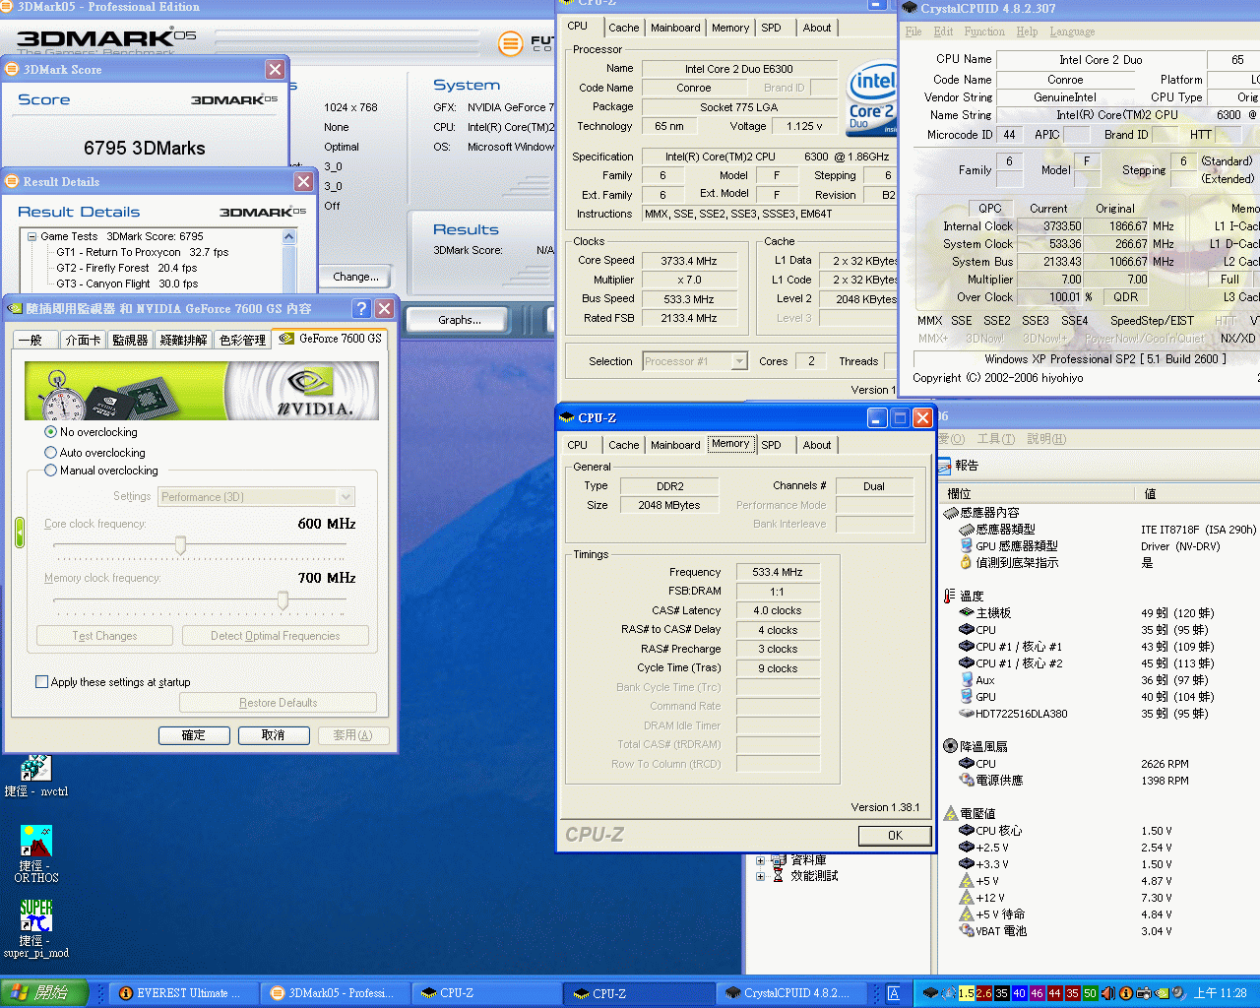Image resolution: width=1260 pixels, height=1008 pixels.
Task: Open the super_pi_mod desktop shortcut
Action: (x=35, y=915)
